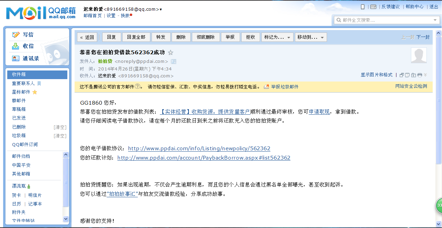Click the 返回 button
This screenshot has width=442, height=228.
87,37
